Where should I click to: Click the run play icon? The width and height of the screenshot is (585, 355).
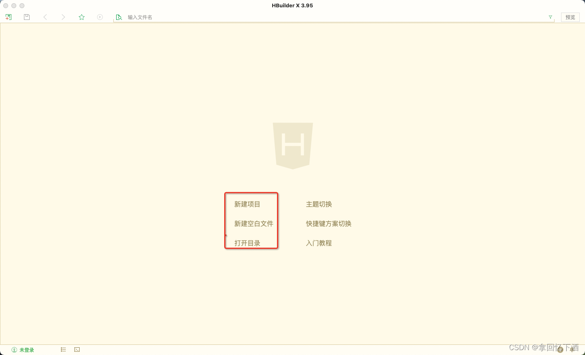[100, 17]
